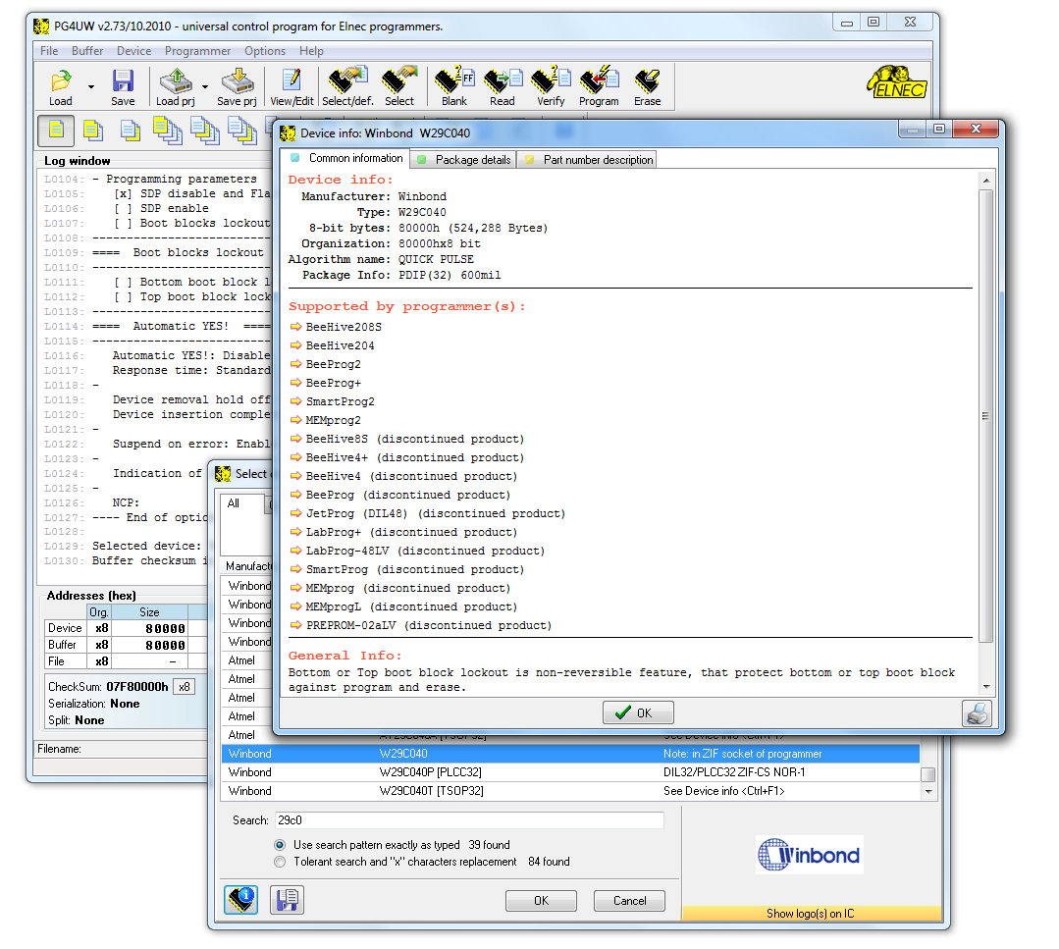Select 'Tolerant search' radio option
The width and height of the screenshot is (1059, 949).
coord(280,862)
